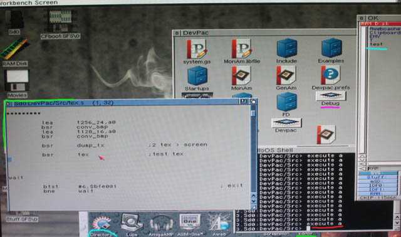
Task: Click the editor window size gadget
Action: pos(253,207)
